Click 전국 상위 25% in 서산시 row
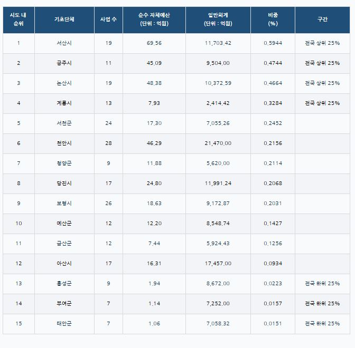This screenshot has width=355, height=348. tap(322, 43)
